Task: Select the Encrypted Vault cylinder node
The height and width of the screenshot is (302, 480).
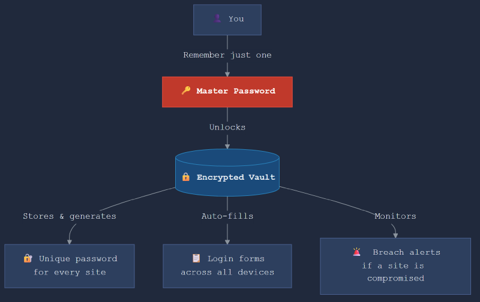Action: 227,173
